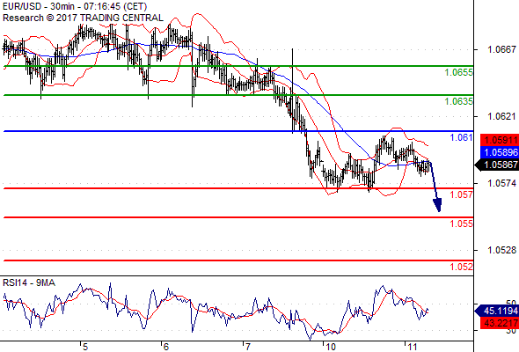Click the RSI14 - 9MA indicator label
The width and height of the screenshot is (519, 352).
coord(29,282)
